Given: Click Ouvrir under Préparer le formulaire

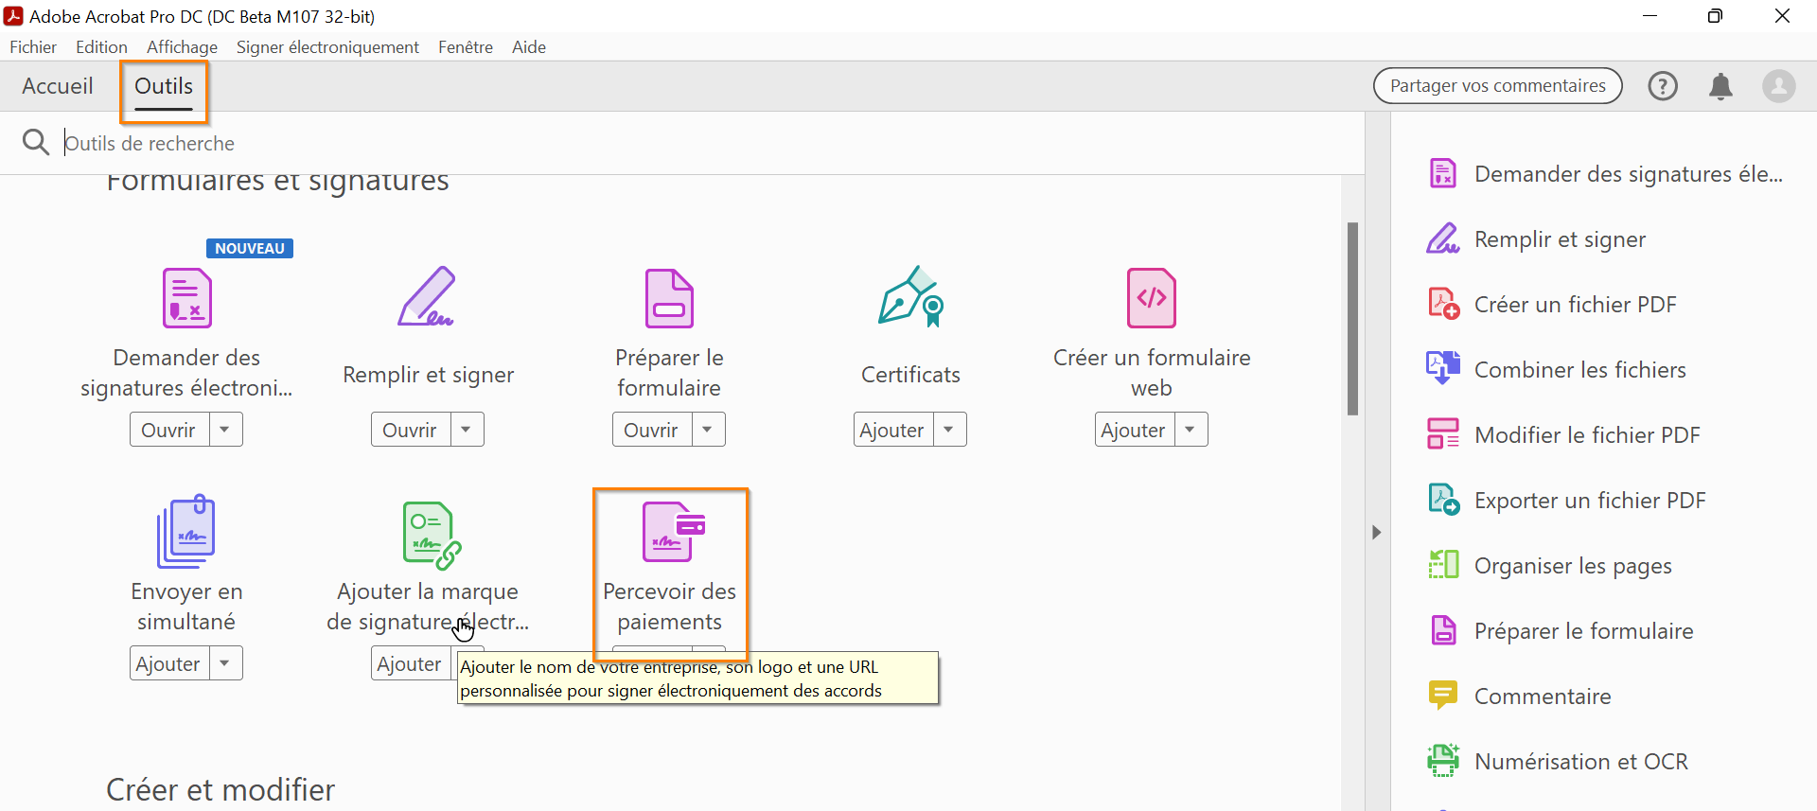Looking at the screenshot, I should [x=652, y=430].
